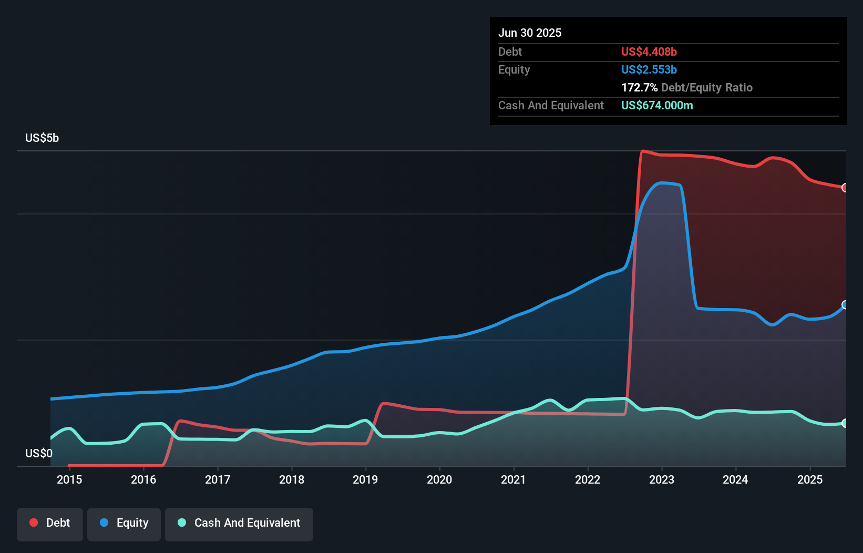This screenshot has width=863, height=553.
Task: Click the US$2.553b Equity value
Action: (x=649, y=69)
